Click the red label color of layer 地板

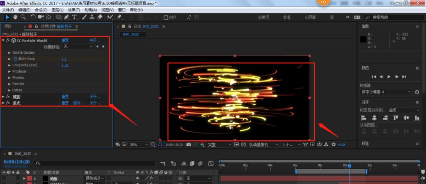point(29,178)
